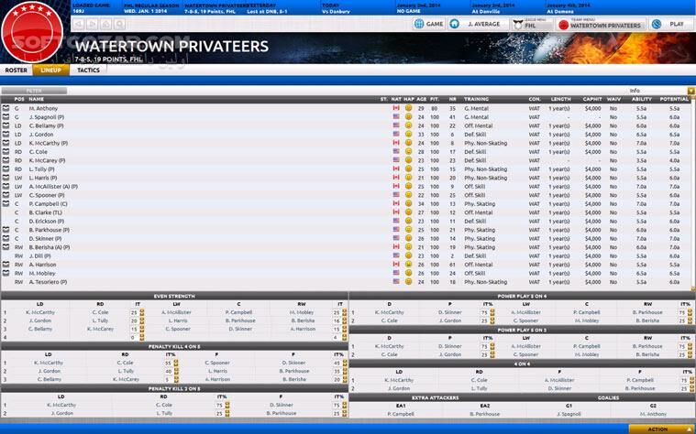Click the 'Vs Danbury' today game entry
Screen dimensions: 696x434
coord(337,12)
